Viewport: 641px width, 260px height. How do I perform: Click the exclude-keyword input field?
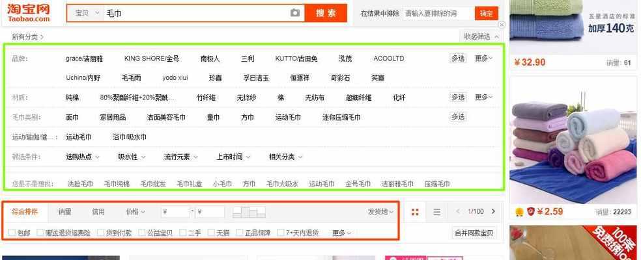coord(438,14)
